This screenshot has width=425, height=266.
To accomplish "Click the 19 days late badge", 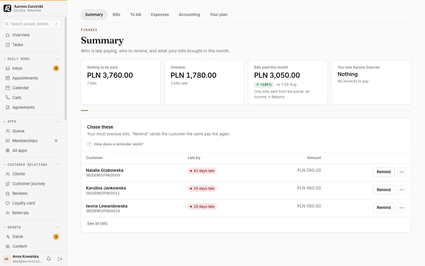I will point(202,207).
